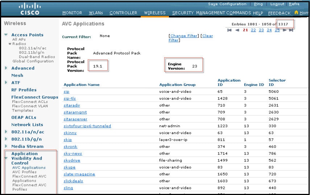The height and width of the screenshot is (195, 310).
Task: Open the SECURITY menu
Action: 183,13
